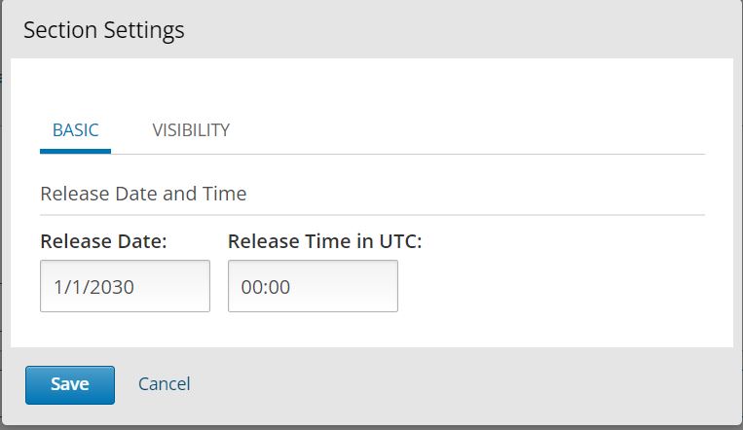
Task: Select the time value 00:00
Action: (267, 287)
